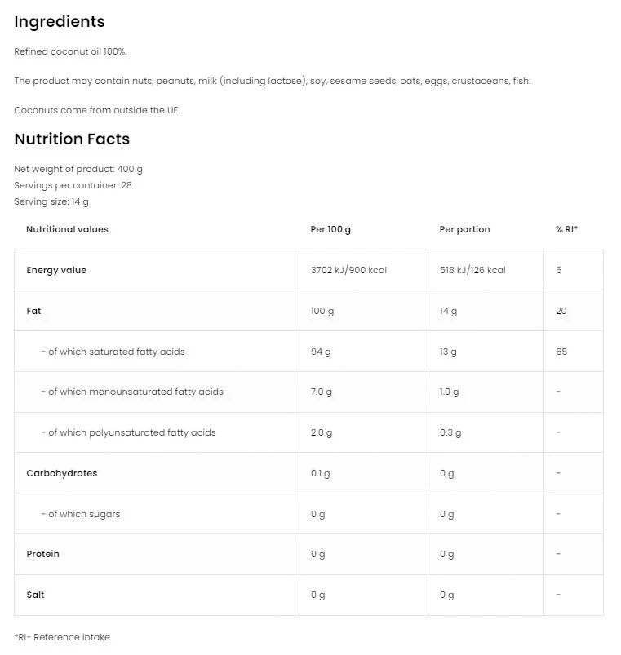This screenshot has height=655, width=621.
Task: Click the Ingredients heading
Action: tap(60, 22)
